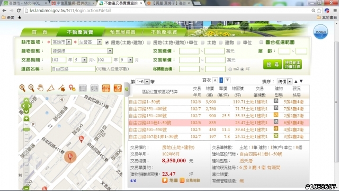Open 預售屋買賣 navigation tab
The width and height of the screenshot is (339, 191).
[122, 32]
